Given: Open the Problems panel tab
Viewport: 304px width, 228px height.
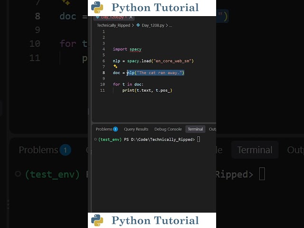Looking at the screenshot, I should (x=106, y=129).
